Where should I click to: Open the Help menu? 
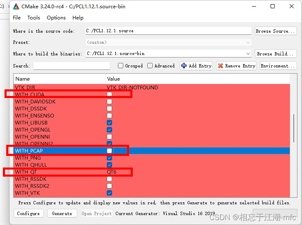(x=78, y=18)
